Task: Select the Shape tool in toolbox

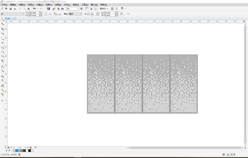Action: (2, 24)
